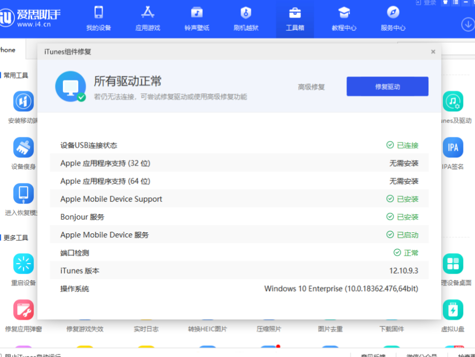This screenshot has width=475, height=357.
Task: Switch to the 刷机越狱 tab
Action: [245, 19]
